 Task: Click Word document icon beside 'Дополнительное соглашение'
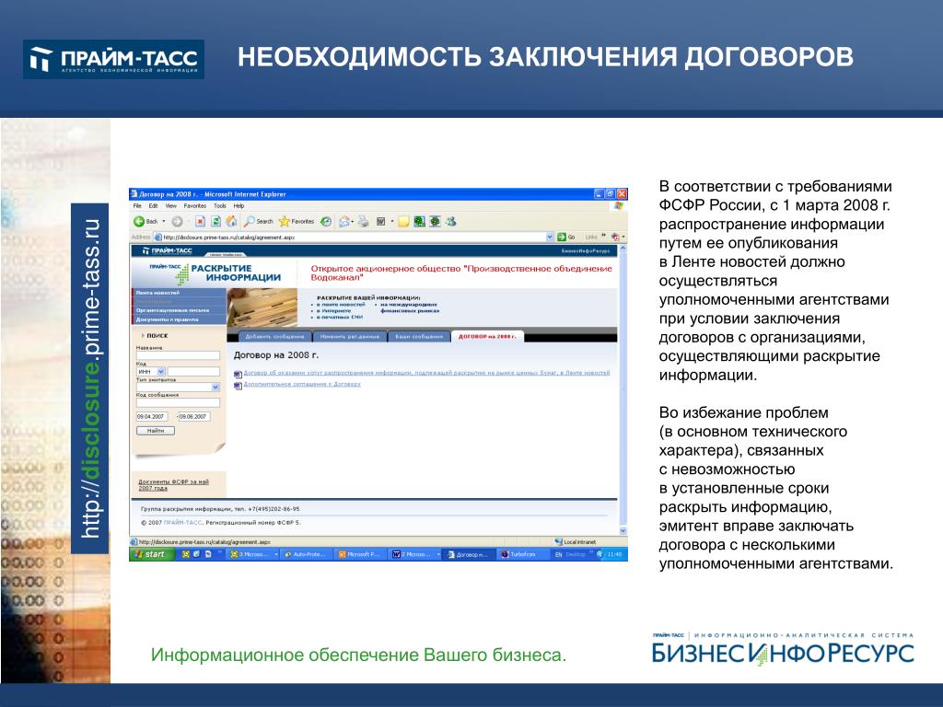(238, 386)
